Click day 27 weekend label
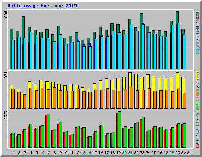 pos(166,153)
